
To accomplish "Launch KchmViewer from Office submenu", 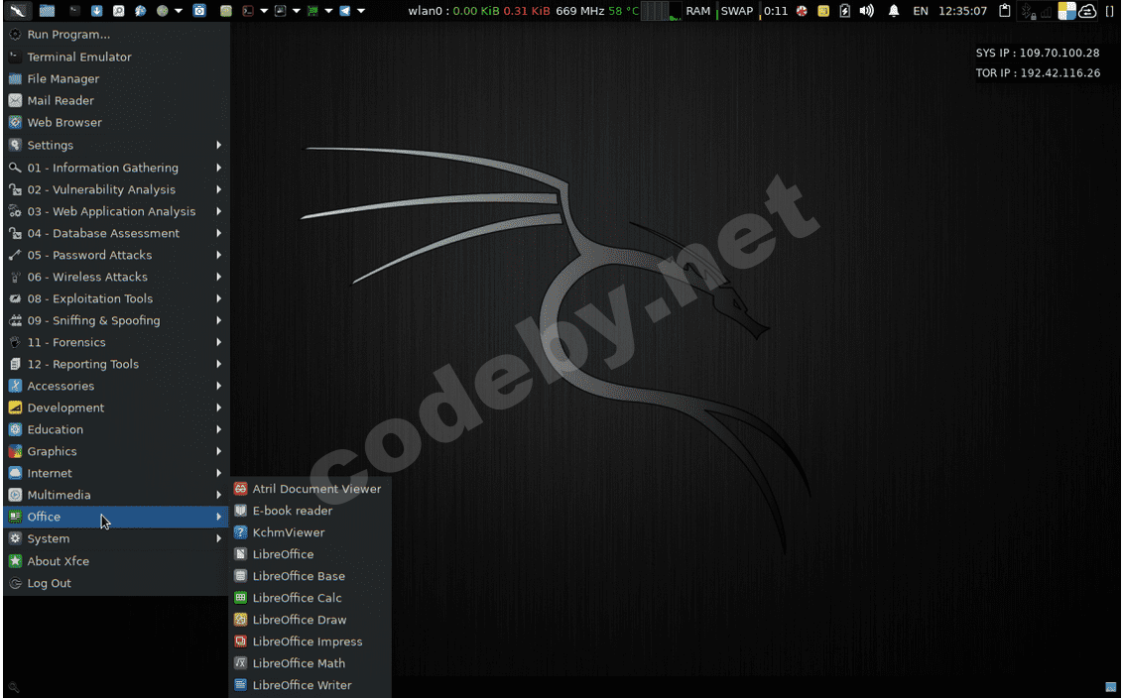I will pyautogui.click(x=311, y=532).
